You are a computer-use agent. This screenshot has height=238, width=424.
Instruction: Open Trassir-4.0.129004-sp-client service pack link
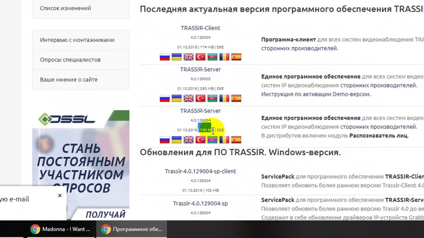[200, 171]
